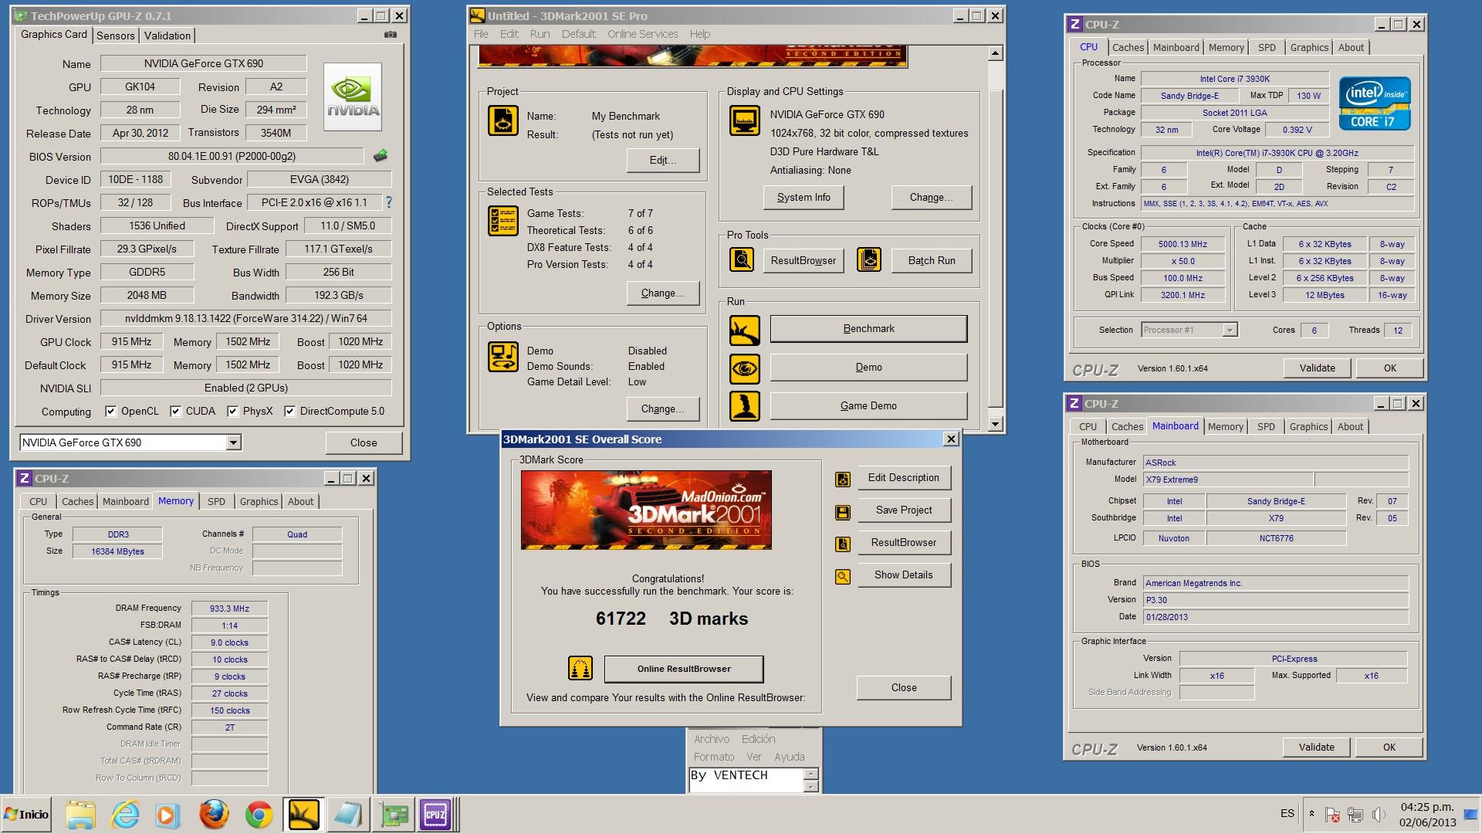Click the Online ResultBrowser people icon

click(x=580, y=668)
